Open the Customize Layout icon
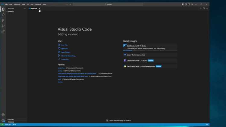 click(192, 4)
